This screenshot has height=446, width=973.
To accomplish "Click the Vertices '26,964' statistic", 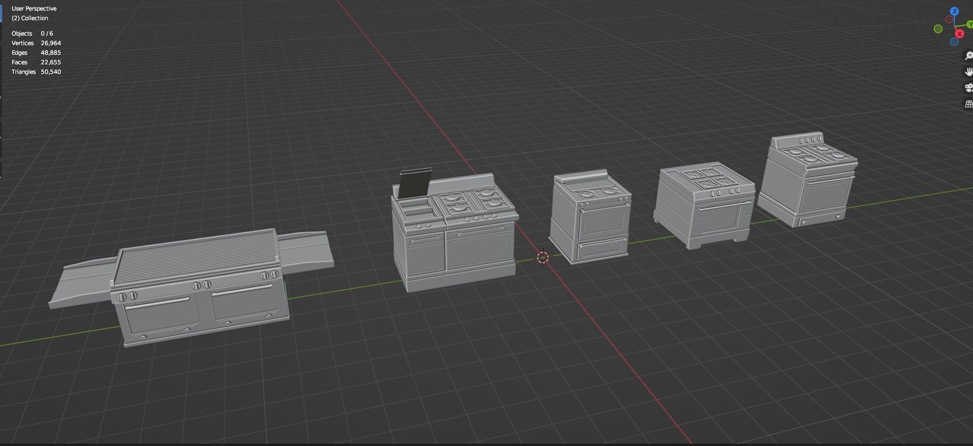I will 51,43.
